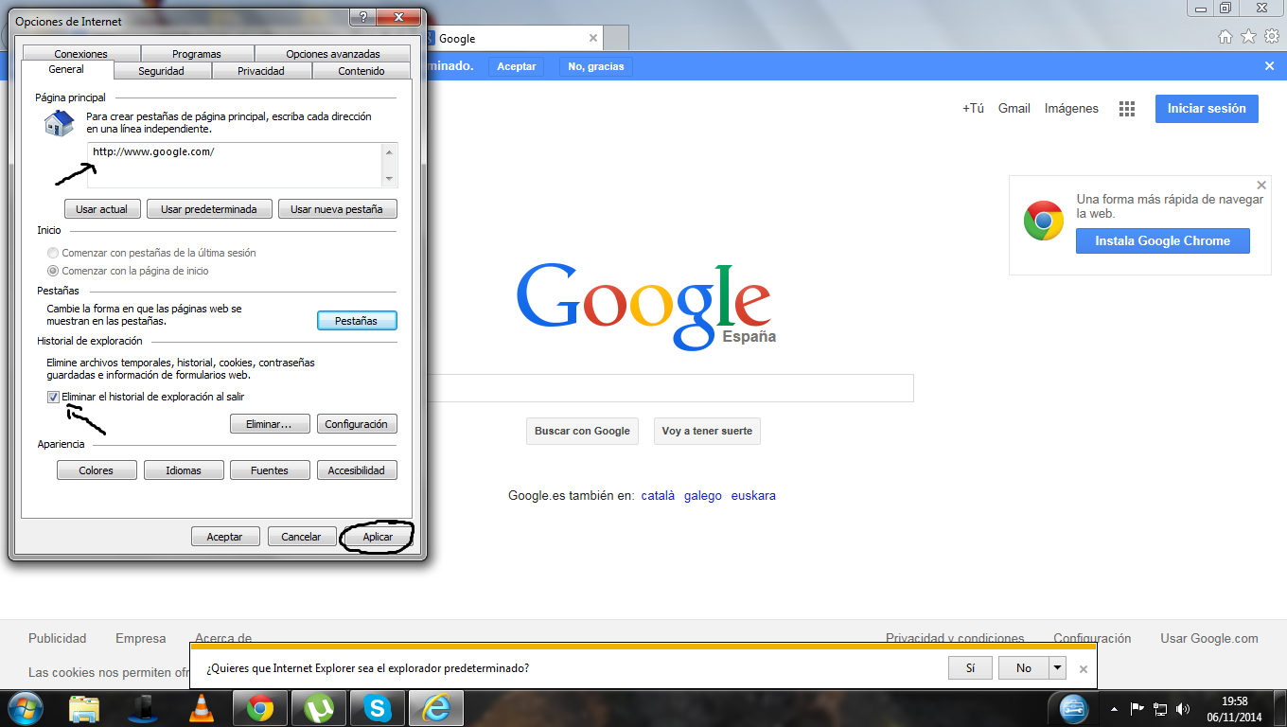The image size is (1287, 727).
Task: Launch VLC media player from the taskbar
Action: 202,707
